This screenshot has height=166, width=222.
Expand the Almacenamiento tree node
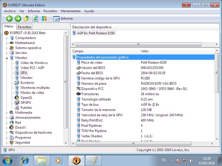pyautogui.click(x=7, y=118)
